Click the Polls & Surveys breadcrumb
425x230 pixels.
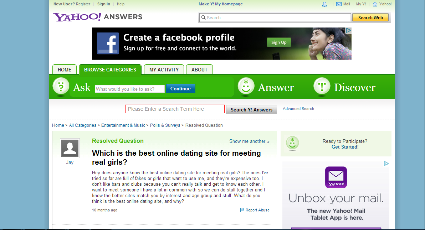click(165, 125)
